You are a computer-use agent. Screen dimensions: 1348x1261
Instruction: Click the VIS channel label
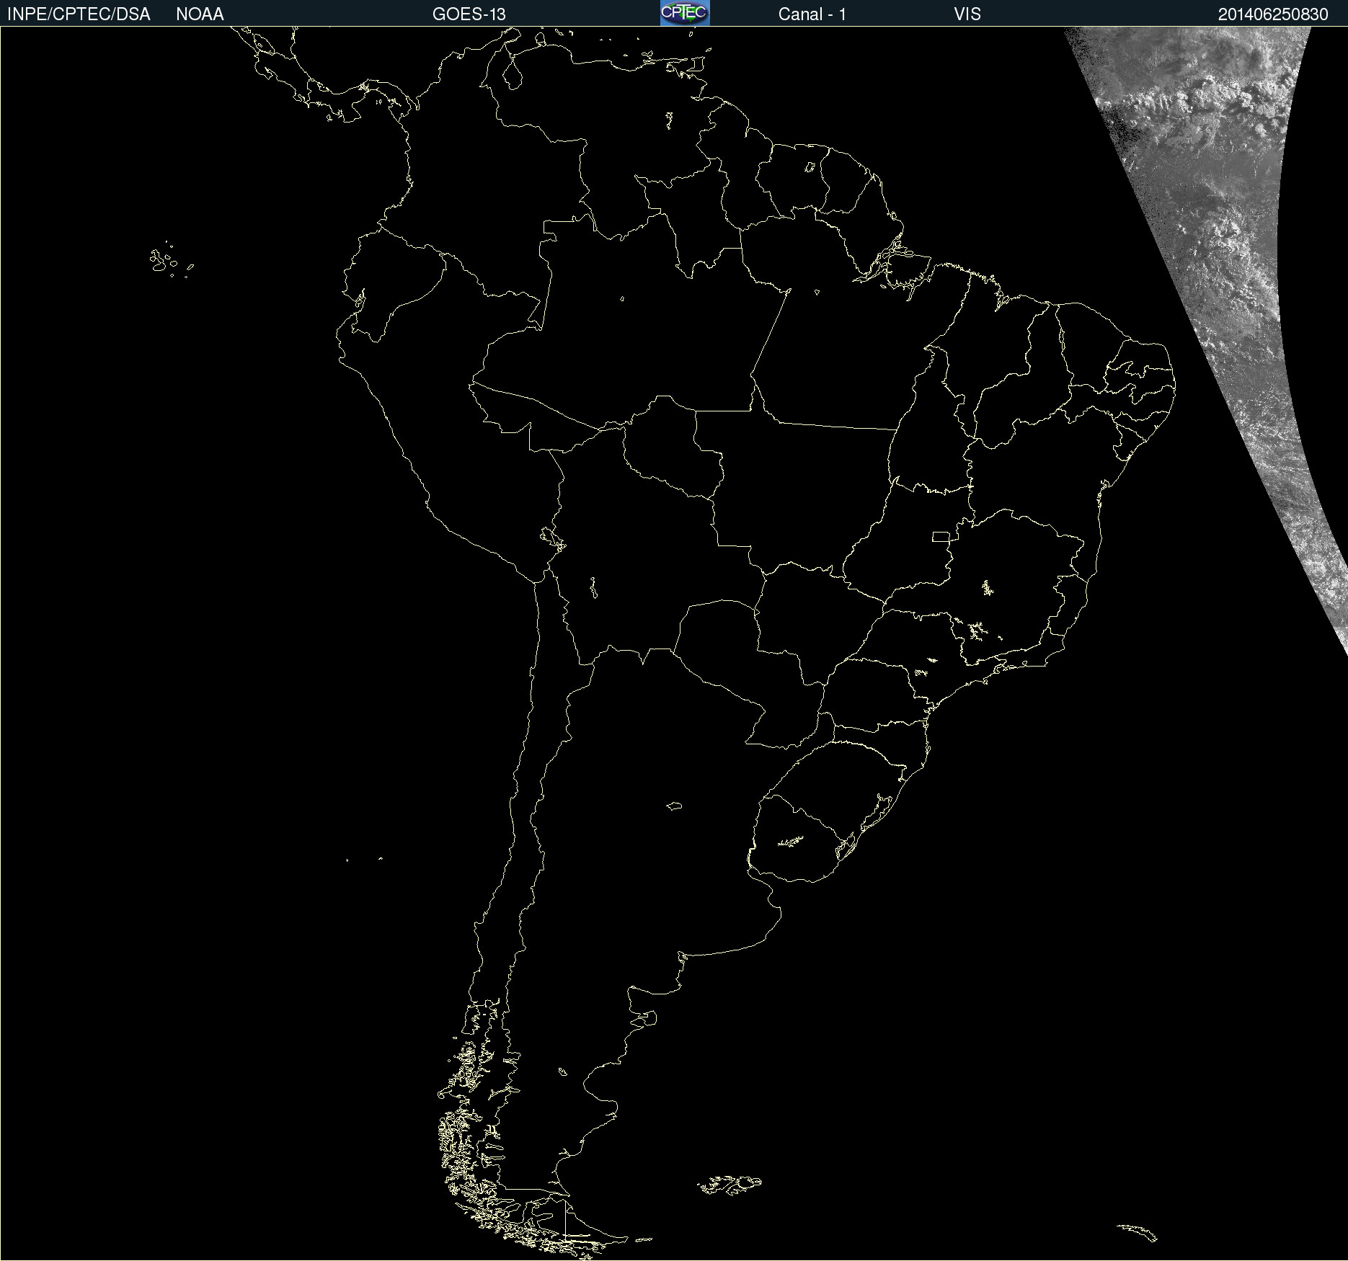coord(967,14)
